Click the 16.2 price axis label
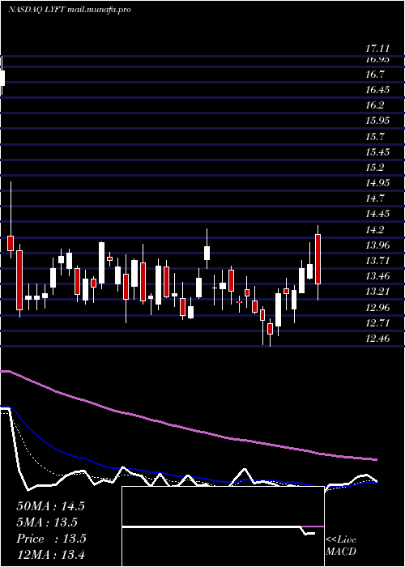405x567 pixels. tap(374, 105)
